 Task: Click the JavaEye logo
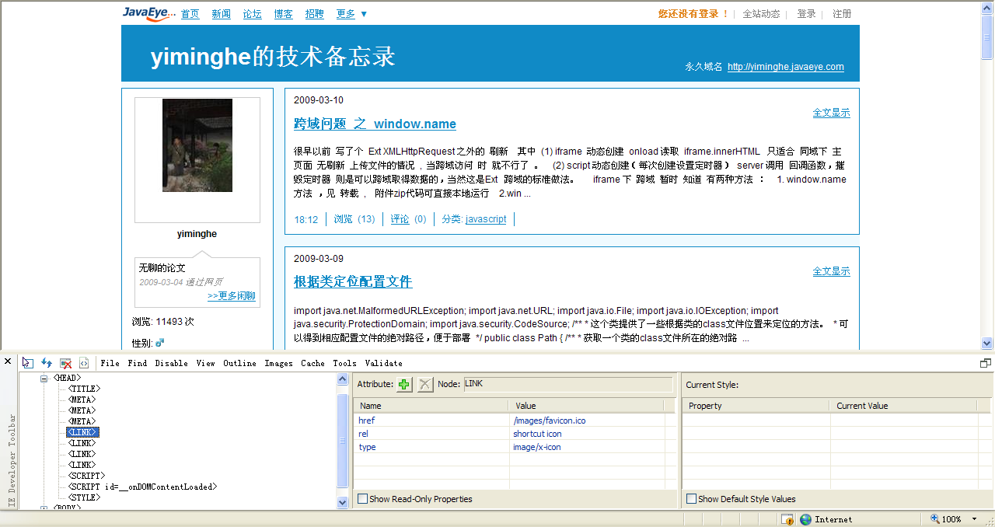click(148, 12)
